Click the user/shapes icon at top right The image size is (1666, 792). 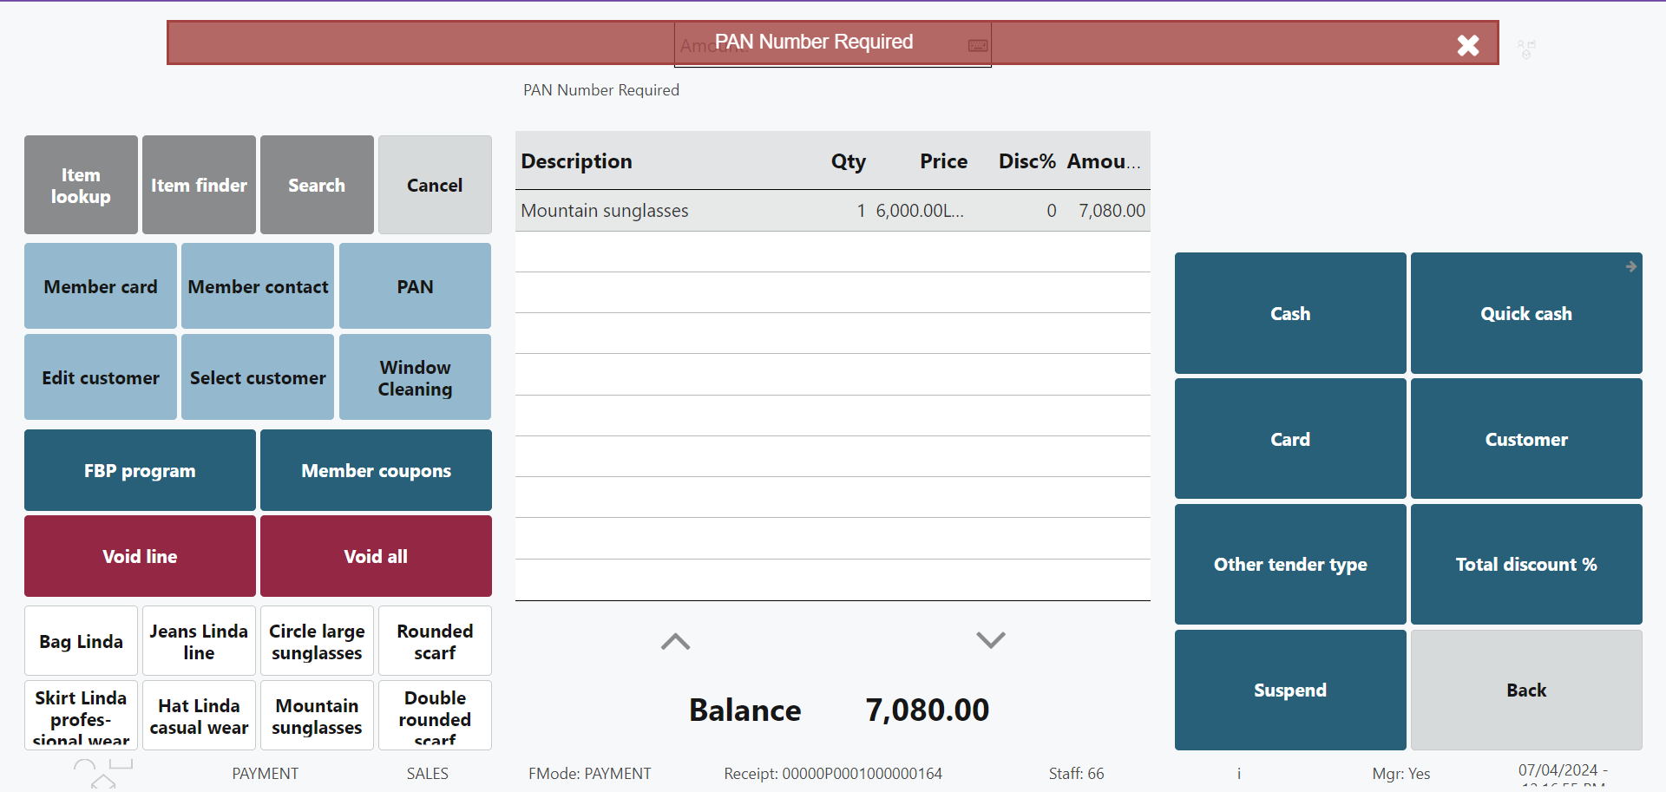(x=1526, y=49)
